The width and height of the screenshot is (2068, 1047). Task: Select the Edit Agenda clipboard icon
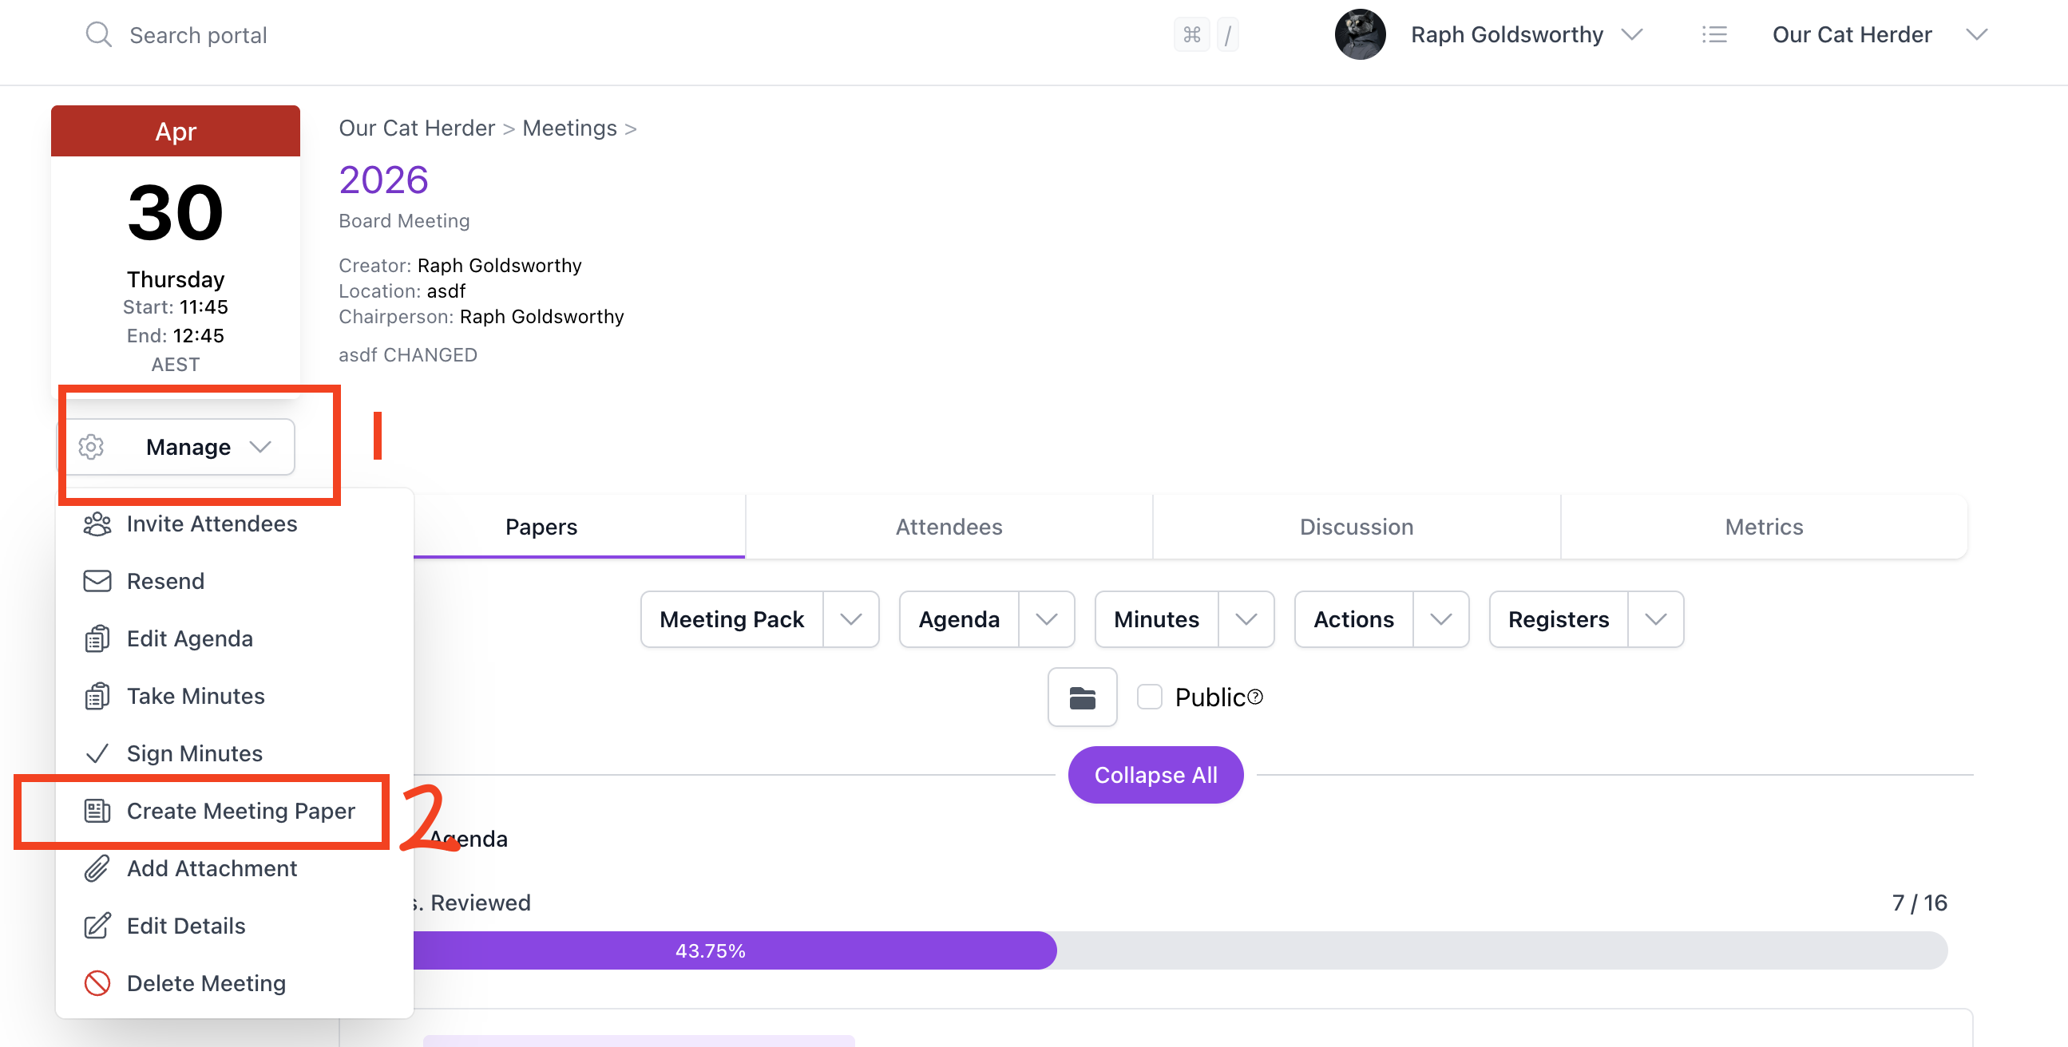pos(97,638)
